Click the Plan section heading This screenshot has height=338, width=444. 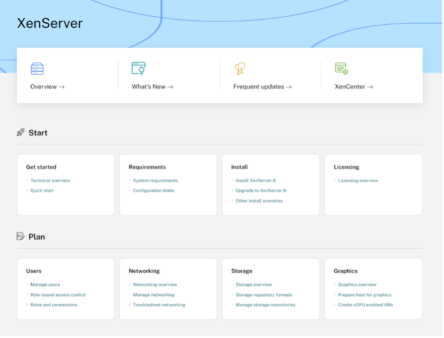(x=37, y=237)
